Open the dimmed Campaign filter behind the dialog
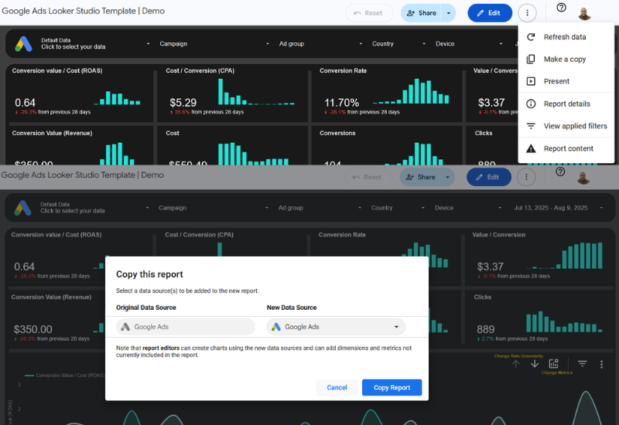The height and width of the screenshot is (425, 619). pos(214,208)
